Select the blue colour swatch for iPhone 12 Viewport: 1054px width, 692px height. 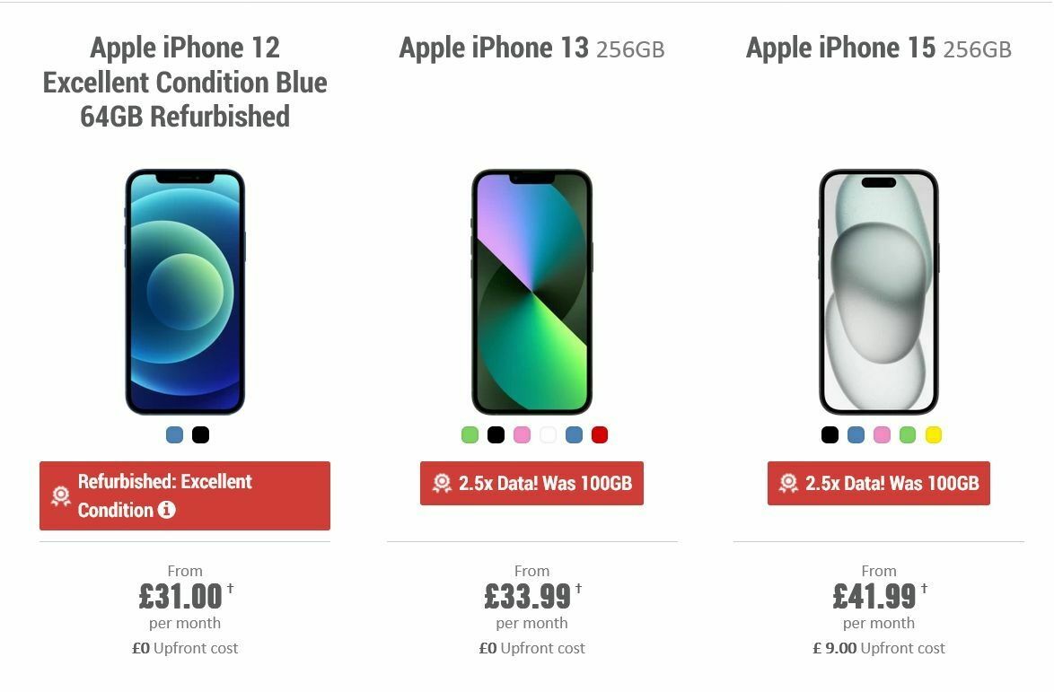(172, 434)
